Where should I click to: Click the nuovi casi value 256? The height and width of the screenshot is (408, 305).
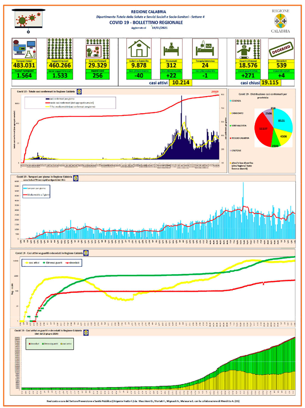pyautogui.click(x=97, y=76)
